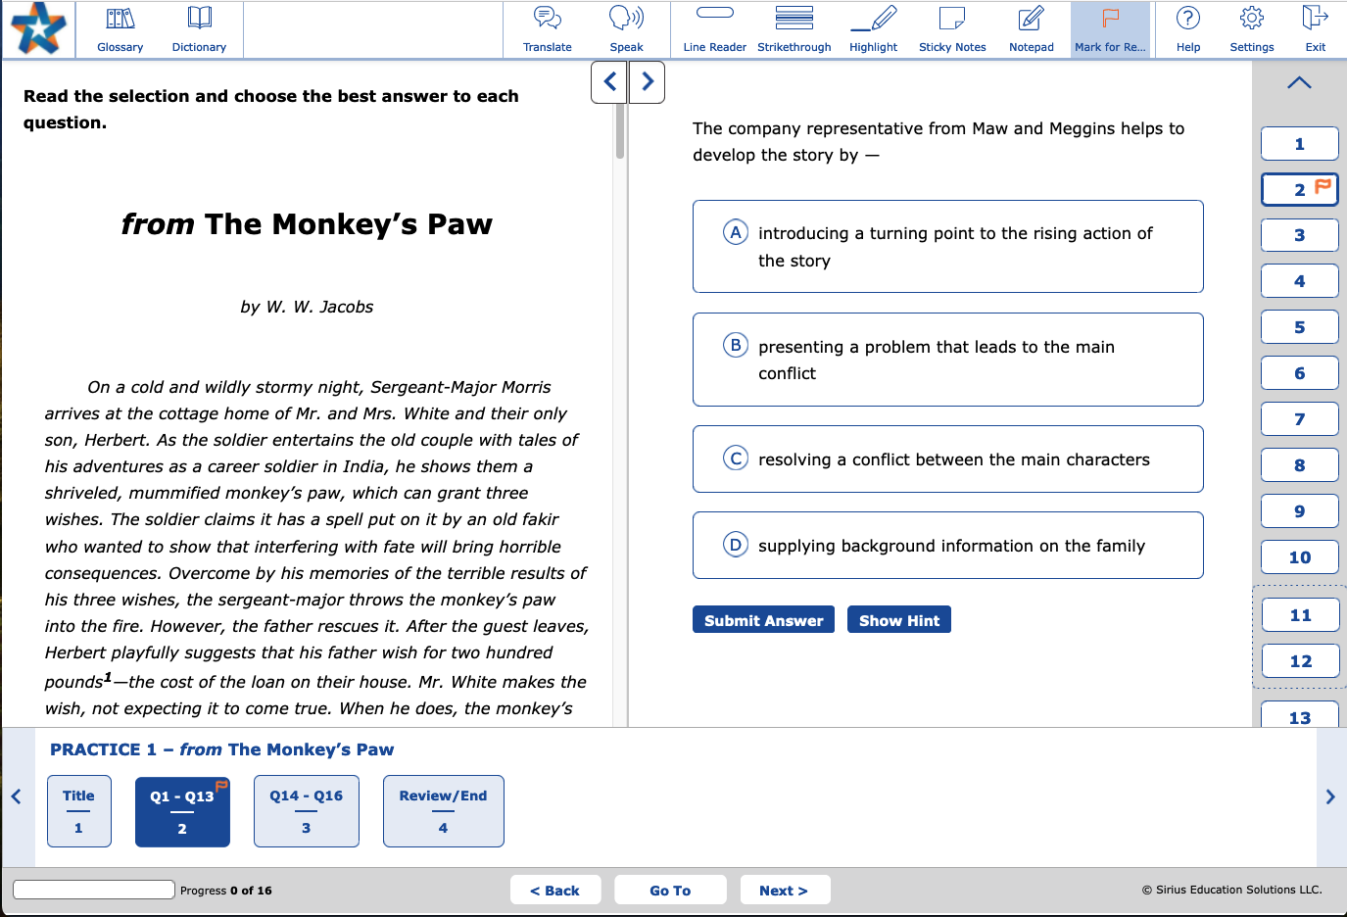
Task: Jump to question 3
Action: [x=1299, y=235]
